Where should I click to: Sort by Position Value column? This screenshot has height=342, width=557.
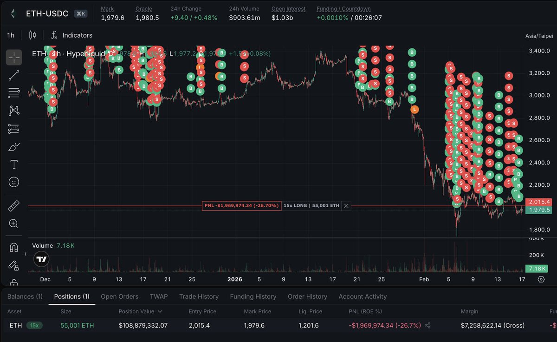pos(141,311)
